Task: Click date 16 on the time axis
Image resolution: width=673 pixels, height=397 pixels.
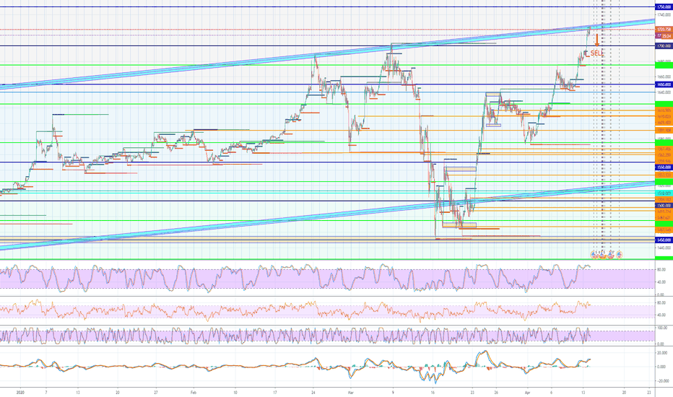Action: (x=433, y=392)
